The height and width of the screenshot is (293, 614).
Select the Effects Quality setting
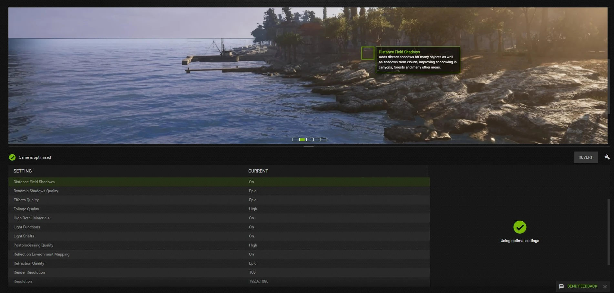219,200
